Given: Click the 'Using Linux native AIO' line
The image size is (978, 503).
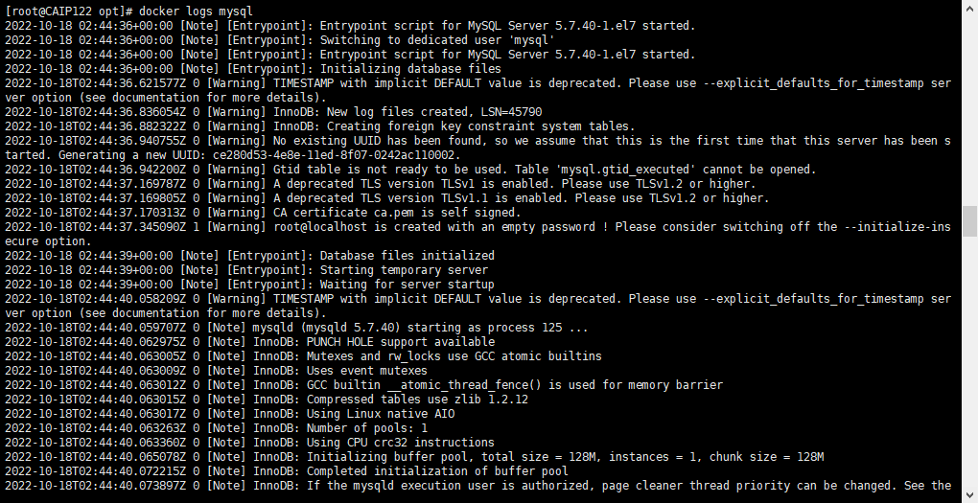Looking at the screenshot, I should click(x=229, y=413).
